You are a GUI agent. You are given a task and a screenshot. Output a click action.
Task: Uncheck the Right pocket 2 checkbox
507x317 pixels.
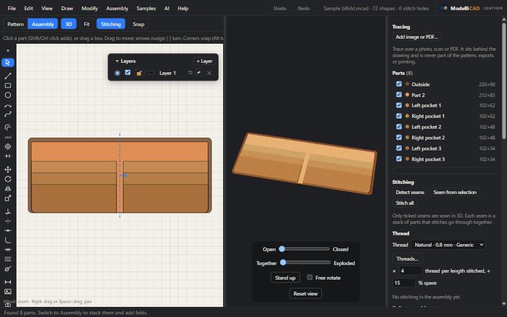[399, 137]
